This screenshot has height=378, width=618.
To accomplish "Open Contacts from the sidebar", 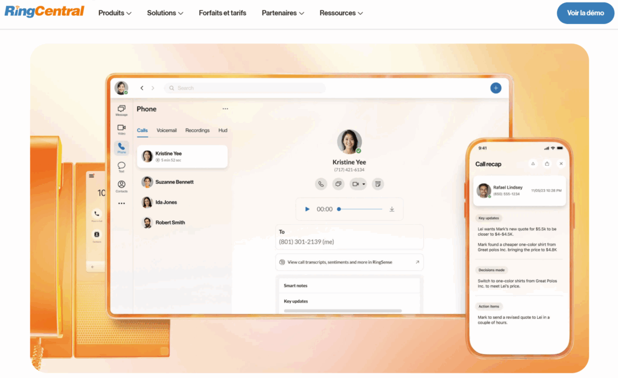I will point(121,186).
